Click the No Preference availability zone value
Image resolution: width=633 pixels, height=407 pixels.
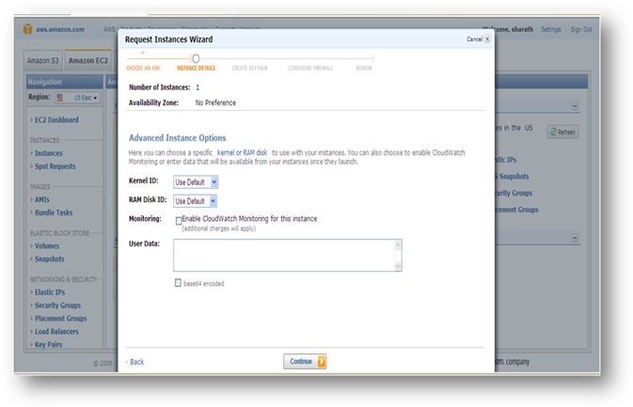215,102
